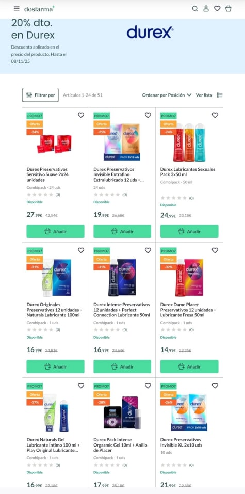This screenshot has width=245, height=494.
Task: Favorite Durex Sensitivo Suave 2x24 heart
Action: (x=81, y=115)
